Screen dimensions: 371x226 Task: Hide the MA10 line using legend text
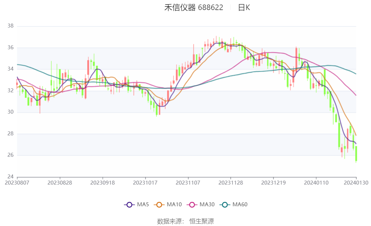point(174,204)
